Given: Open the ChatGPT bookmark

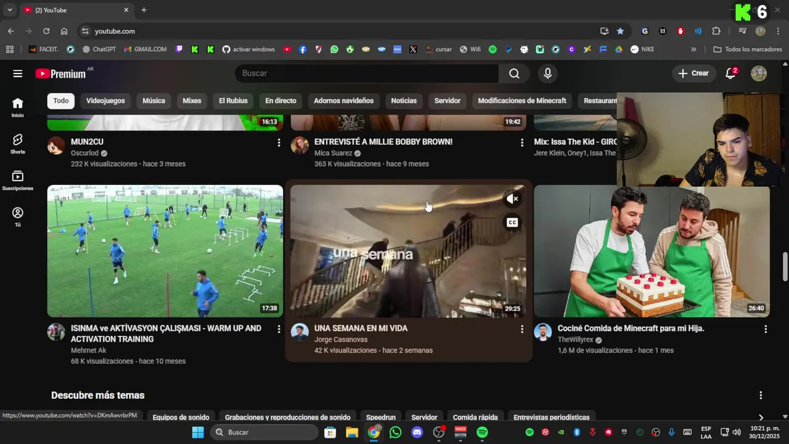Looking at the screenshot, I should point(99,49).
